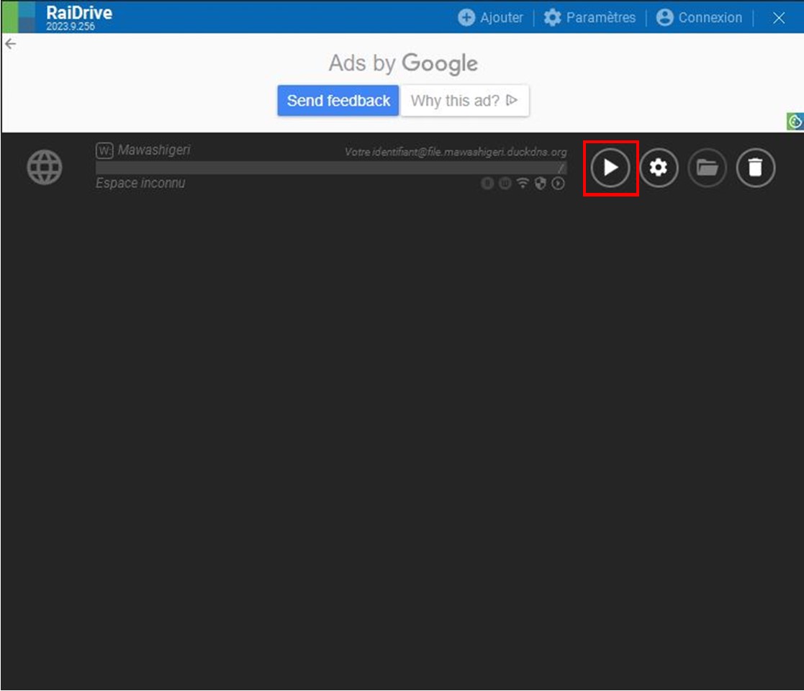Click the globe icon of the WebDAV drive
This screenshot has height=691, width=804.
click(45, 168)
